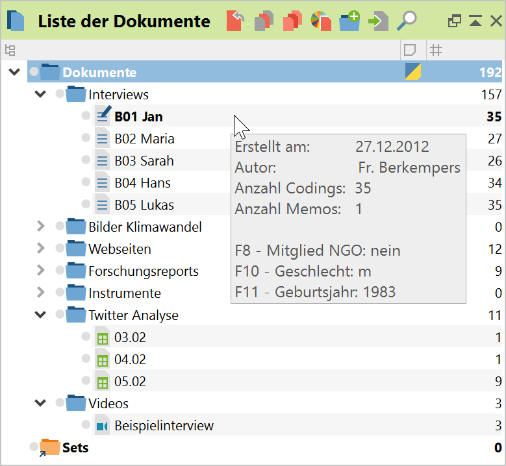Activate Interviews group via its gray circle

coord(60,93)
